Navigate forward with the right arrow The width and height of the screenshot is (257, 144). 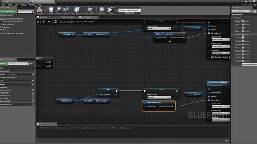click(x=49, y=22)
